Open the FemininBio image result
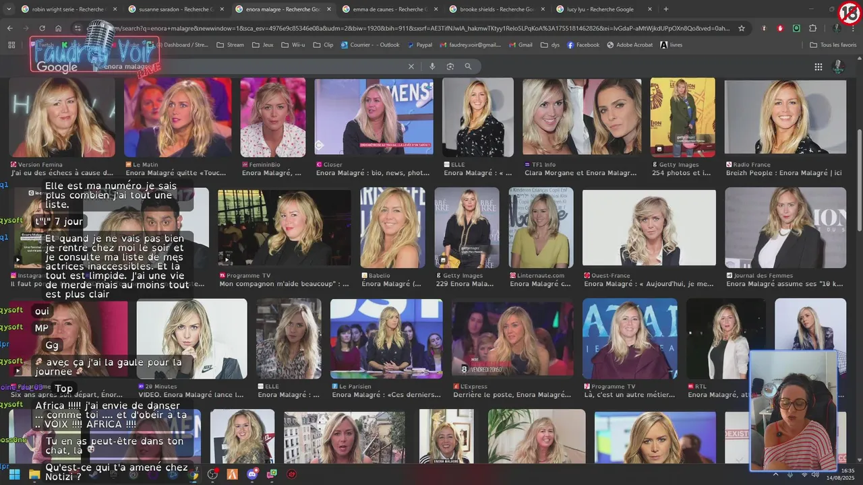This screenshot has height=485, width=863. (x=273, y=117)
